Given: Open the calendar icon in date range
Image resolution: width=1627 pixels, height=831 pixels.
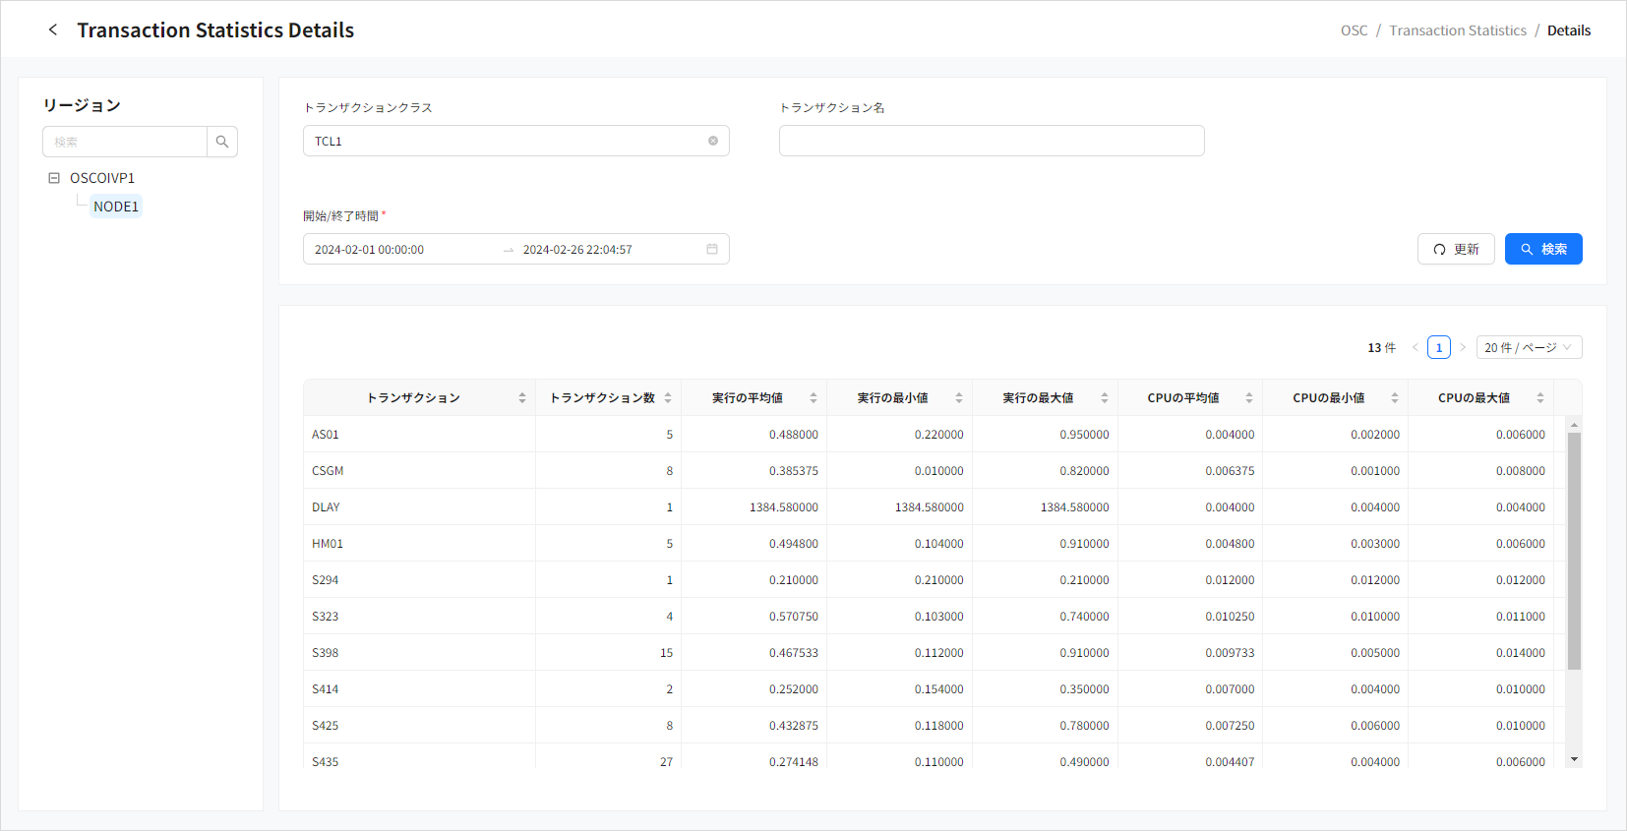Looking at the screenshot, I should pos(712,249).
